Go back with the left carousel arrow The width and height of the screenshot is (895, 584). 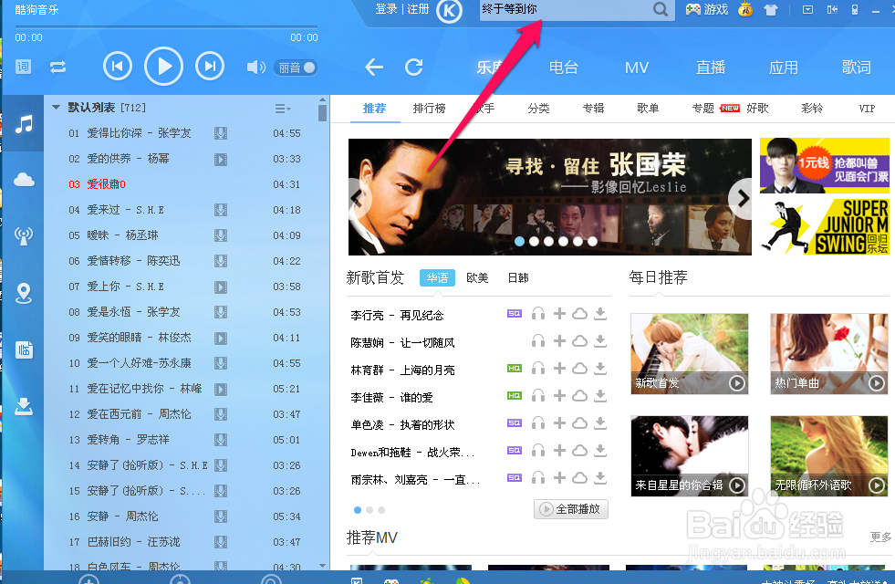356,198
